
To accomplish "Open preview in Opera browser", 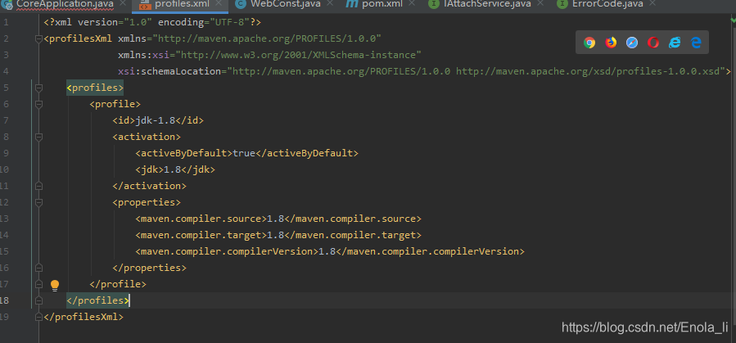I will 653,43.
